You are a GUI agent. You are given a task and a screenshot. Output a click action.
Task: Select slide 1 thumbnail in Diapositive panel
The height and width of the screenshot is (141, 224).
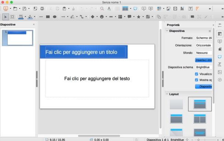[18, 38]
